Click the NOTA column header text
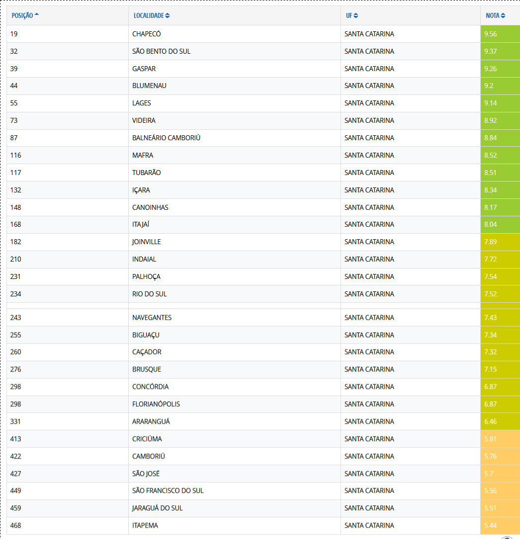520x539 pixels. click(492, 16)
